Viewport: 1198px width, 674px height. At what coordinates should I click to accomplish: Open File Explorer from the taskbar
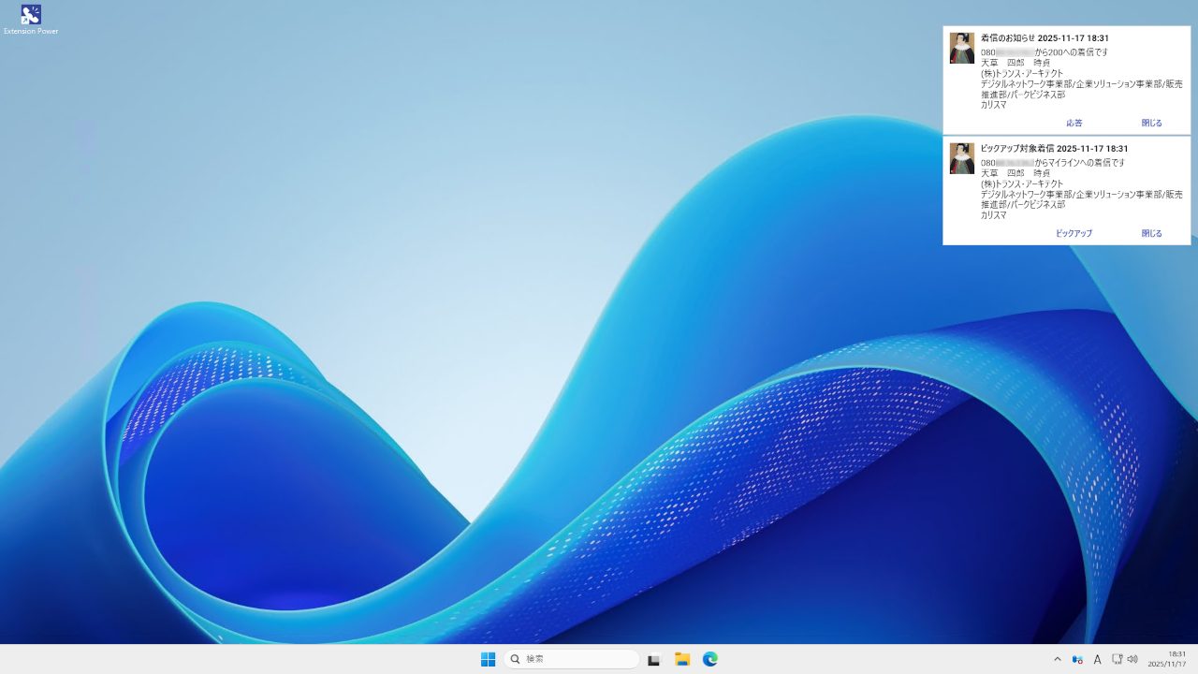pos(682,658)
